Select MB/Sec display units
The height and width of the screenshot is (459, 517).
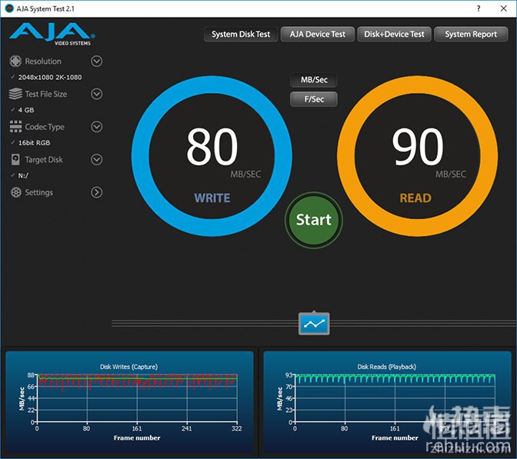click(x=314, y=80)
